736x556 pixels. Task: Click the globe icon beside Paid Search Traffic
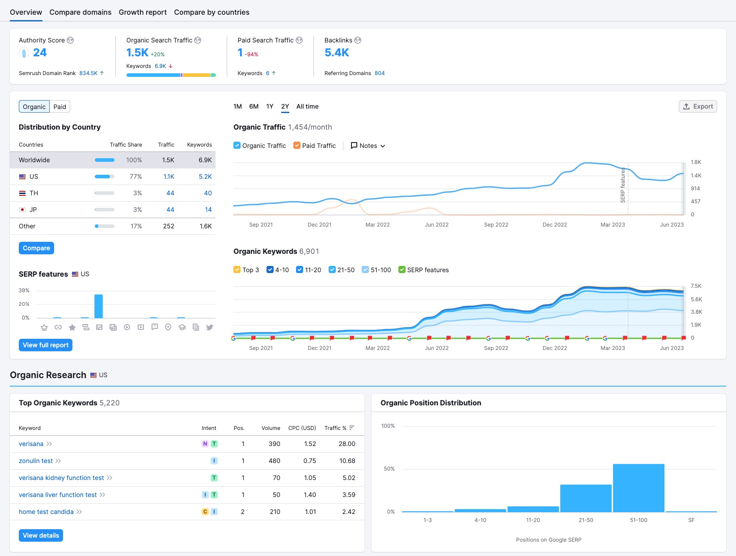pos(299,40)
